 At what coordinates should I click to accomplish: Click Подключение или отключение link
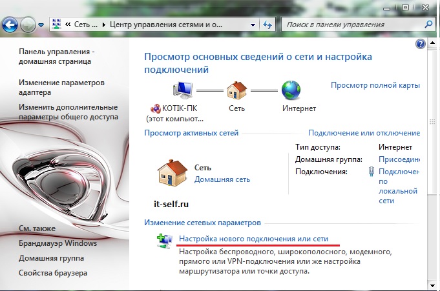pyautogui.click(x=364, y=133)
